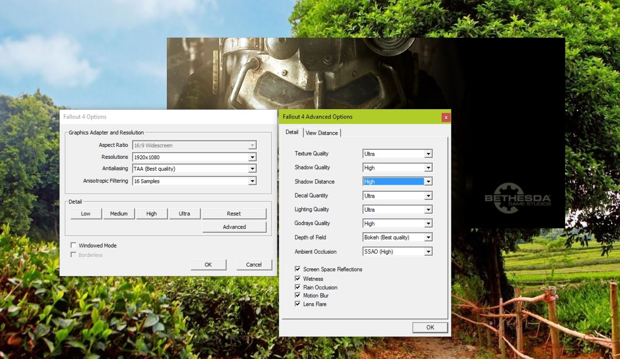Disable the Wetness checkbox
Screen dimensions: 620x359
(x=297, y=278)
